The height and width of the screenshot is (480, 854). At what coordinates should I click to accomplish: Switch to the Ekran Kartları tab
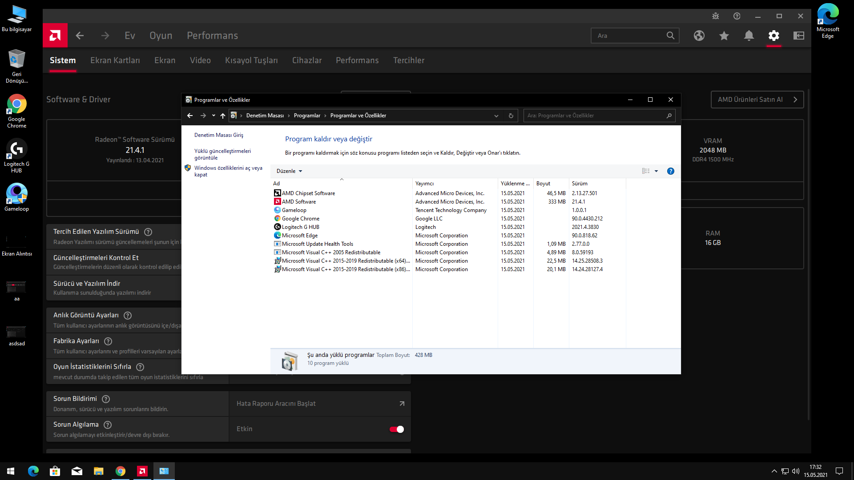[x=115, y=60]
